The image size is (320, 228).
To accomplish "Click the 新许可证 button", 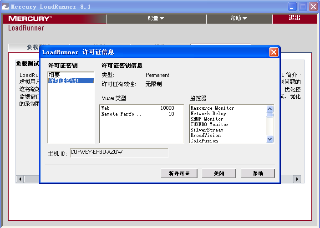I will [x=179, y=173].
